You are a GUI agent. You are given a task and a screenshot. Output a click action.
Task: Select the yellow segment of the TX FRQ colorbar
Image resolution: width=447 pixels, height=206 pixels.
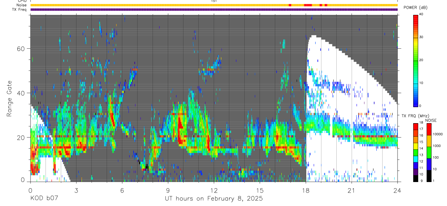pyautogui.click(x=415, y=146)
